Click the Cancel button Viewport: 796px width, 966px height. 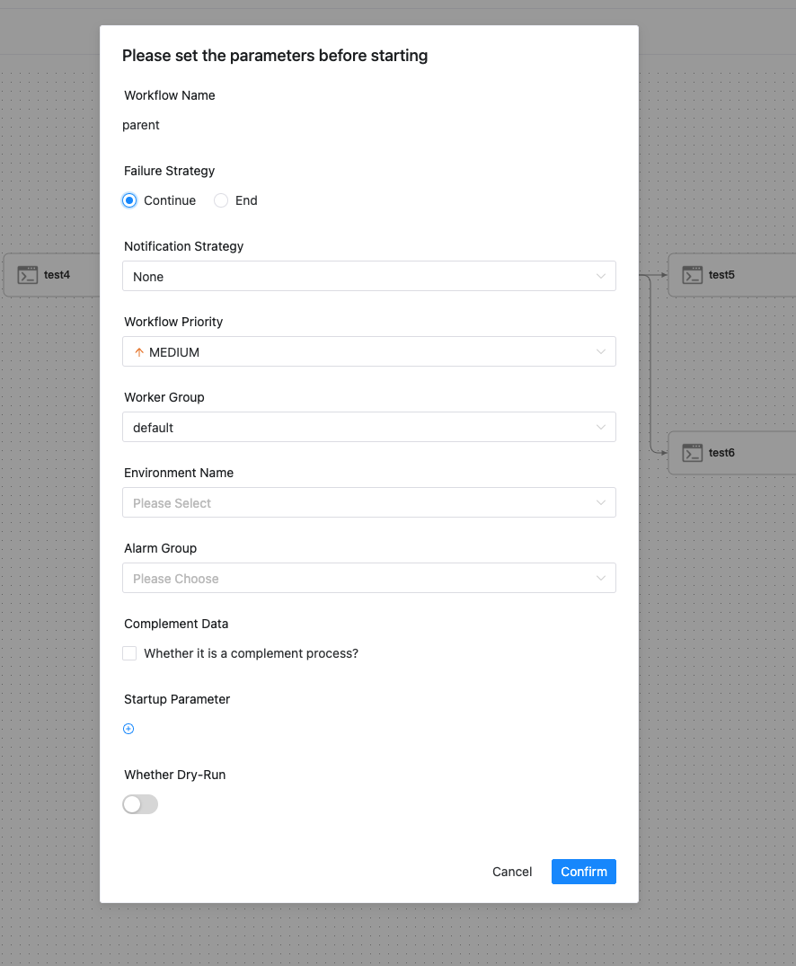(x=511, y=871)
